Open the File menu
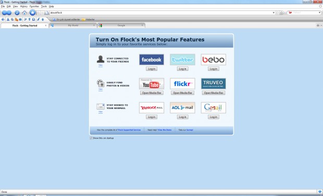The width and height of the screenshot is (323, 196). coord(3,6)
